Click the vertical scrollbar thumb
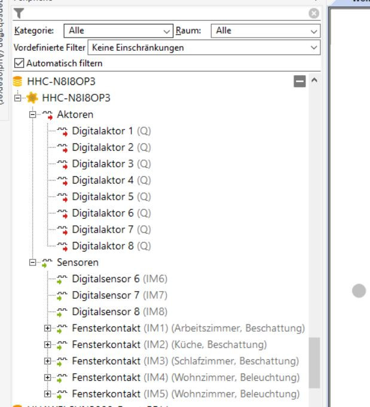370x407 pixels. pyautogui.click(x=314, y=363)
